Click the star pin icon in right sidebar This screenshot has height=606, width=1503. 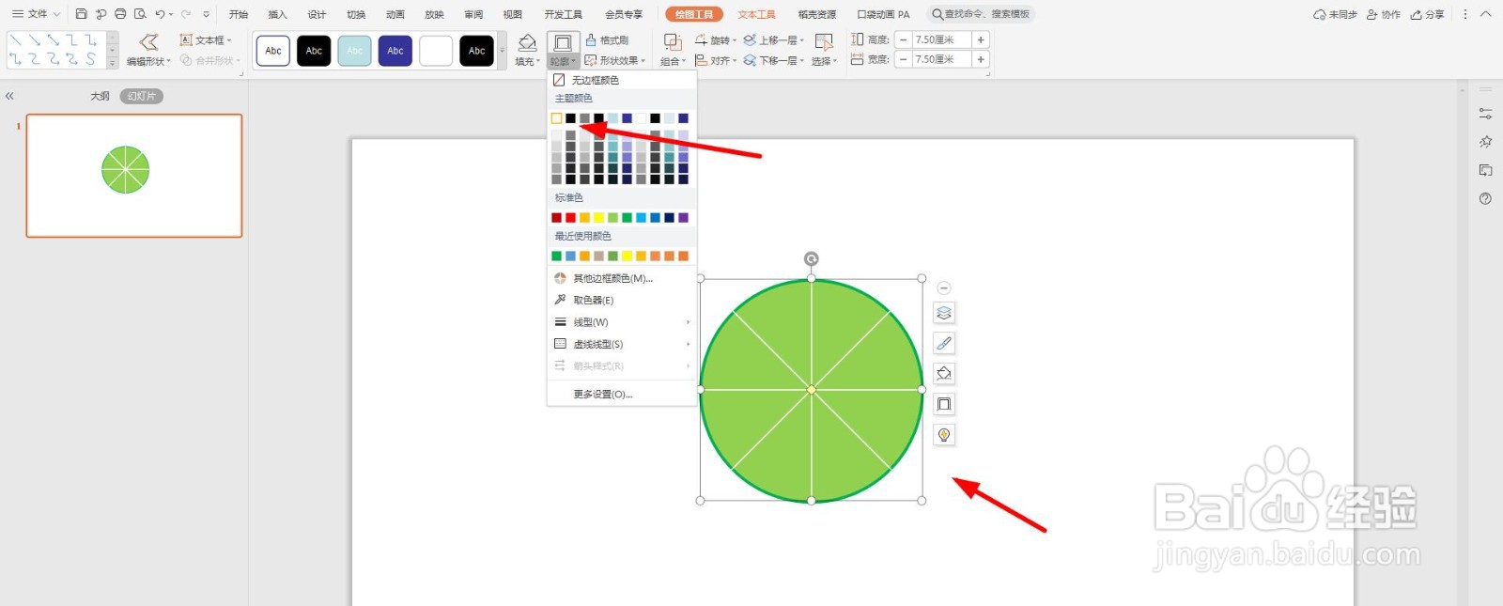tap(1485, 142)
